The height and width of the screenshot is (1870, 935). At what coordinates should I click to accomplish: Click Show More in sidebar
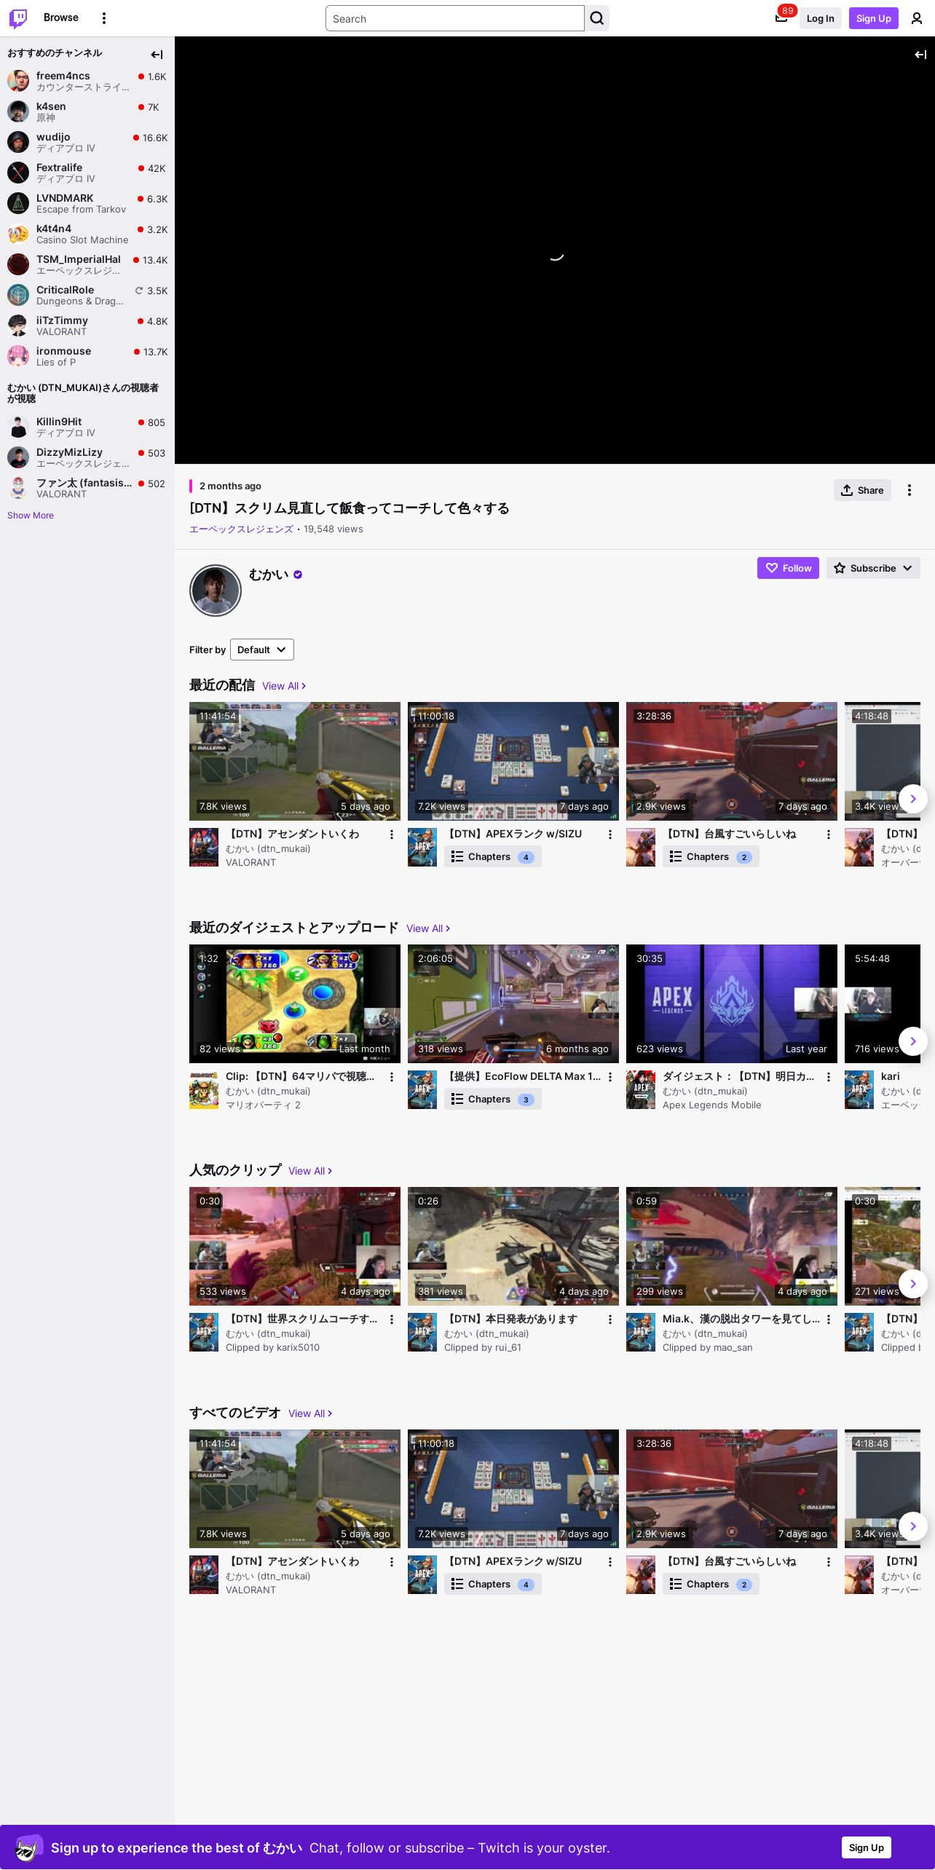tap(31, 516)
